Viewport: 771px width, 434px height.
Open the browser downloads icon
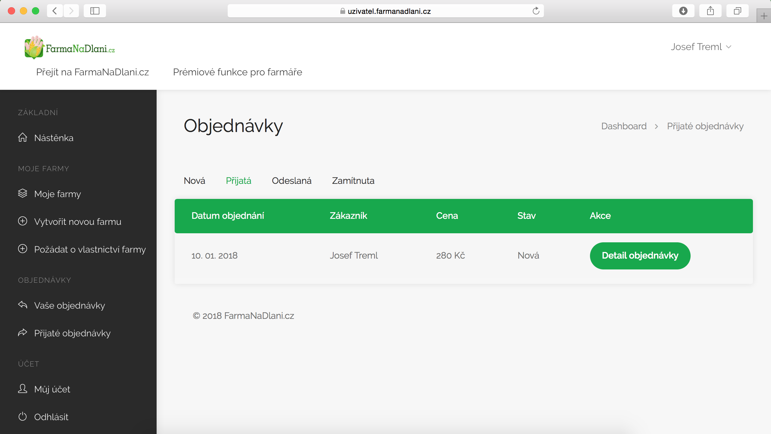tap(683, 11)
